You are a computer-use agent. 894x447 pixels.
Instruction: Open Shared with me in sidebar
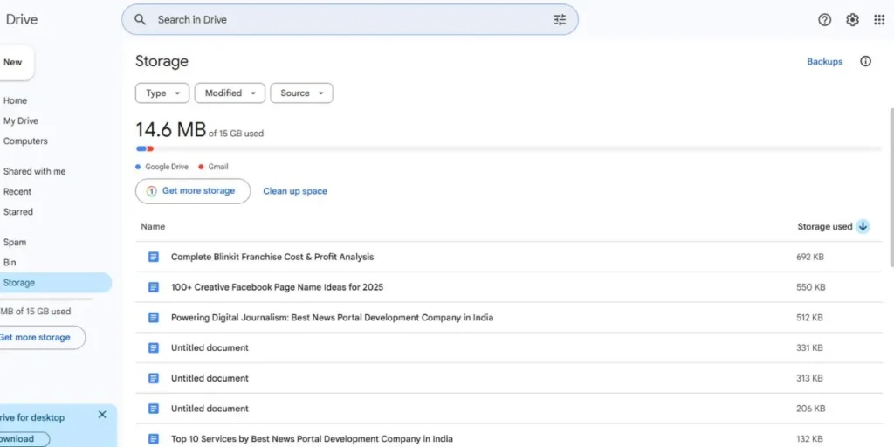34,172
